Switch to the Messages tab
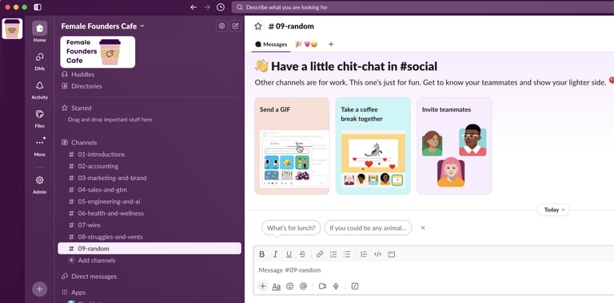This screenshot has height=303, width=614. 271,44
